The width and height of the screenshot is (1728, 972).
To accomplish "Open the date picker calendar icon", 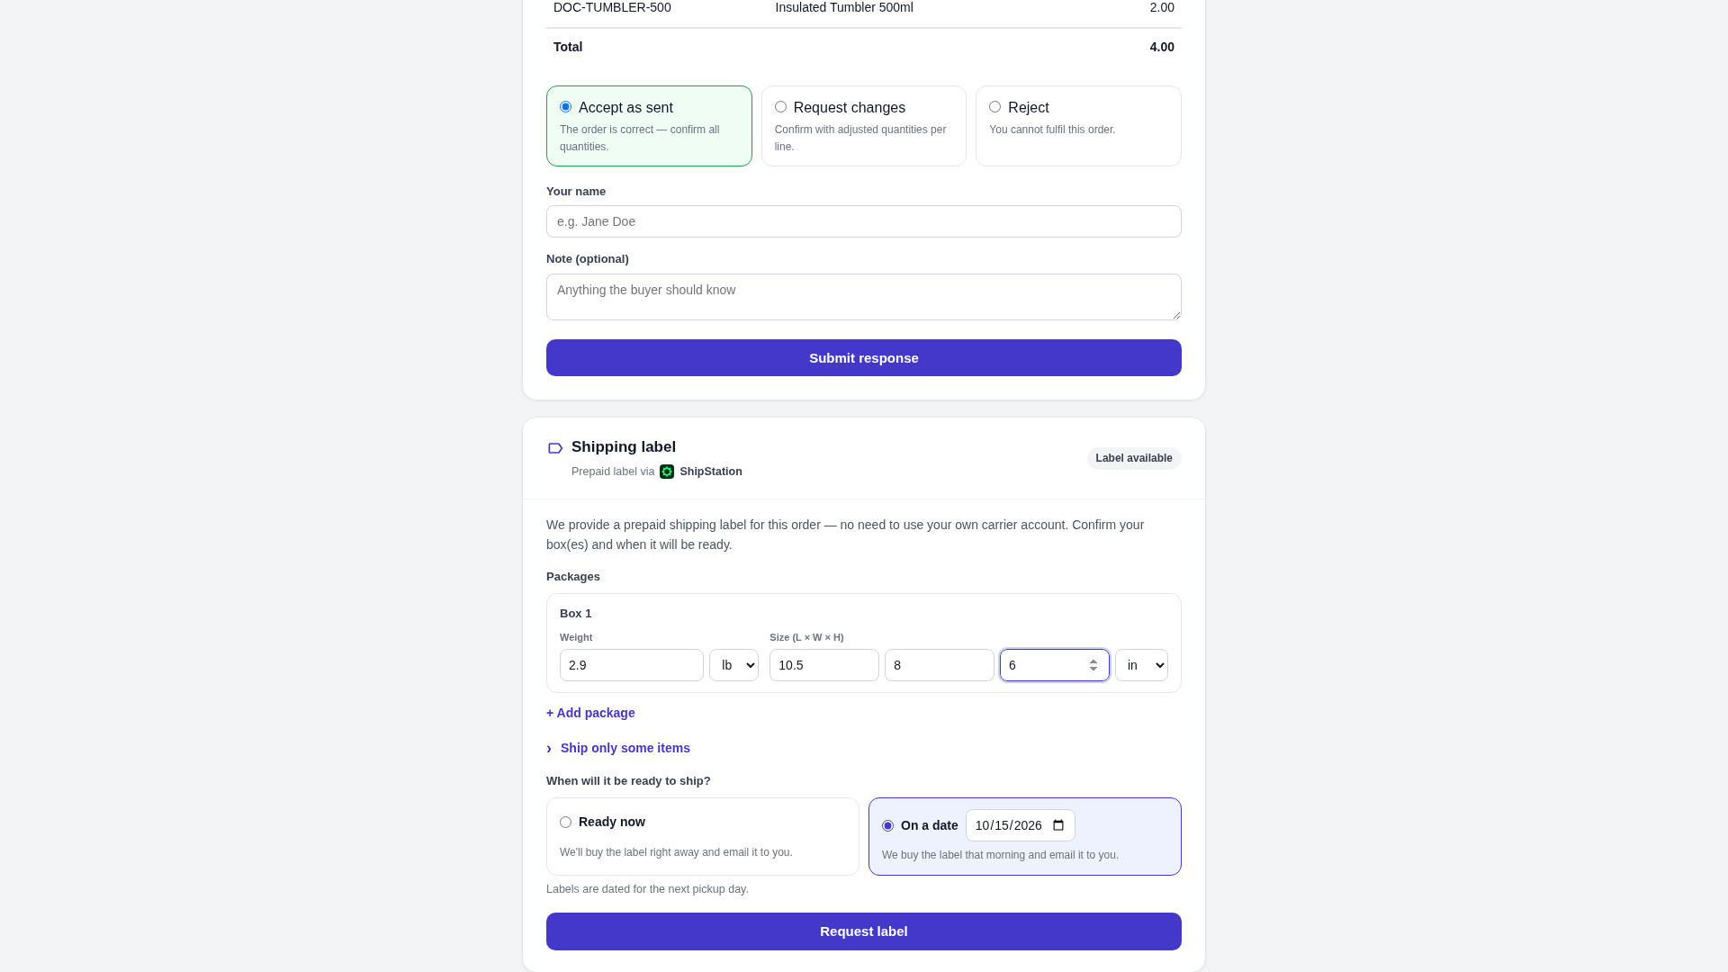I will coord(1058,825).
